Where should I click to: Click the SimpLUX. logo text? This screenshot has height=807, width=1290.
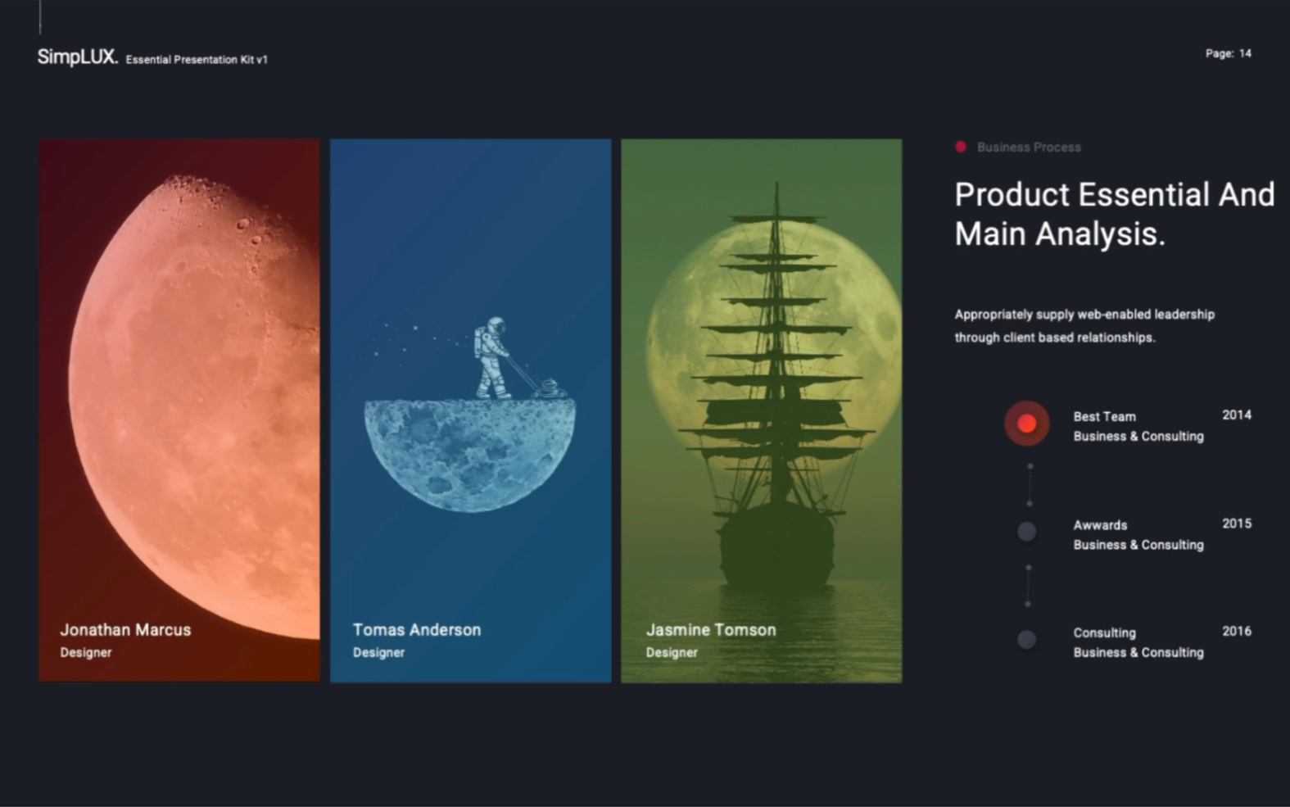78,57
